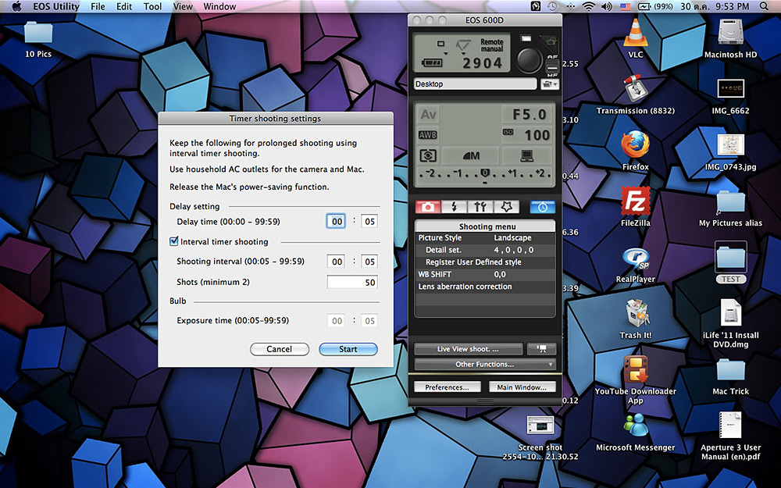The width and height of the screenshot is (781, 488).
Task: Click the ISO 100 value
Action: (537, 135)
